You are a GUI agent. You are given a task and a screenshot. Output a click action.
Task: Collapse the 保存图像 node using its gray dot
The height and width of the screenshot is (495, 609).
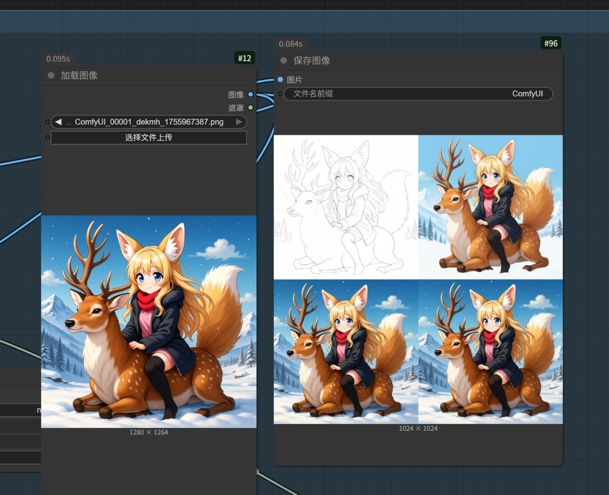[284, 61]
